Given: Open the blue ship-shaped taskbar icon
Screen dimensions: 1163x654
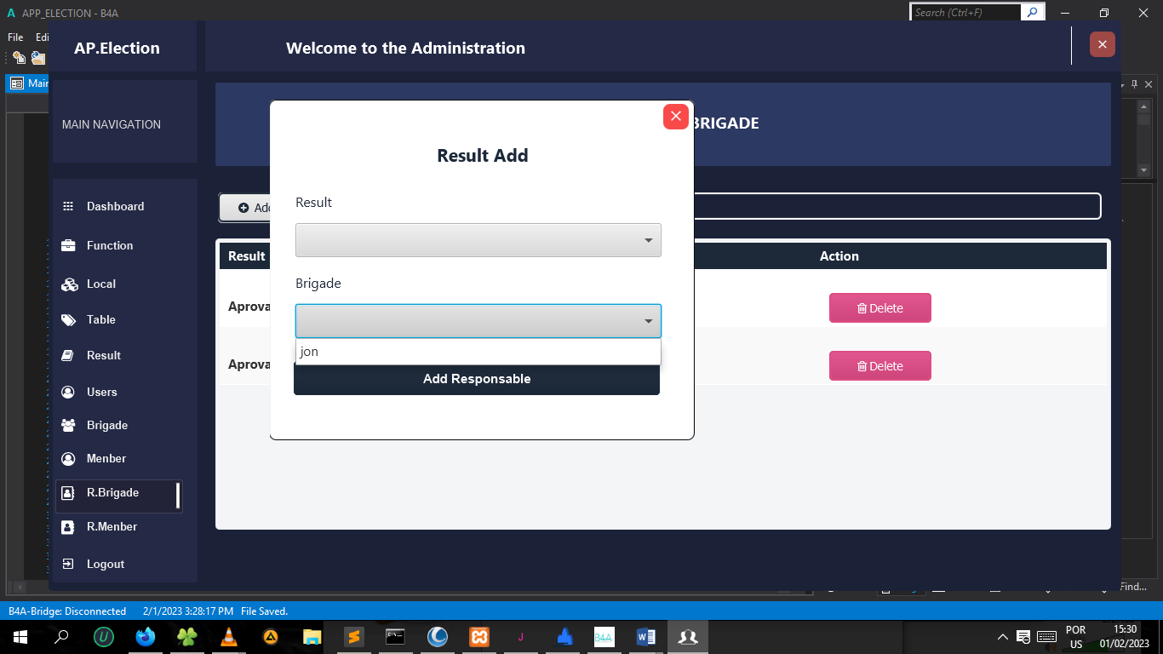Looking at the screenshot, I should click(563, 637).
